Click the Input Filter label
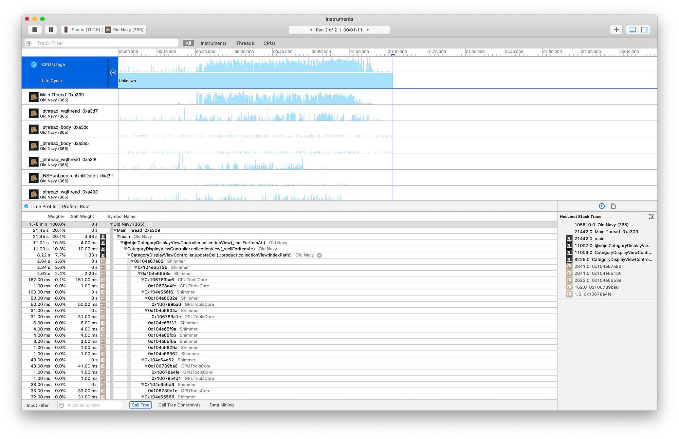This screenshot has width=679, height=439. tap(37, 405)
